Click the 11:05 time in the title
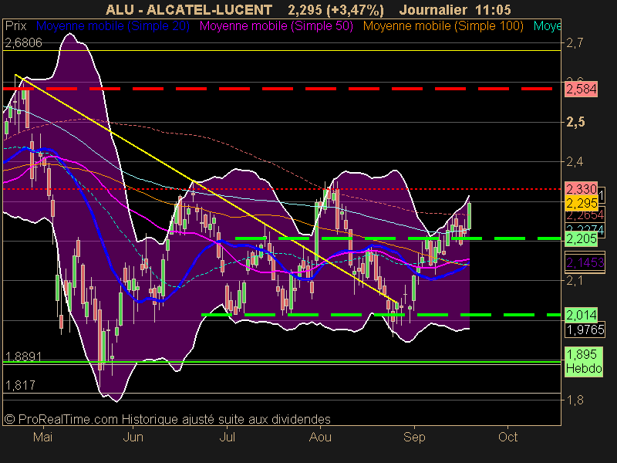The width and height of the screenshot is (617, 463). point(492,9)
